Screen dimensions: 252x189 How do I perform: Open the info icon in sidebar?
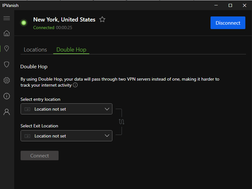point(7,96)
